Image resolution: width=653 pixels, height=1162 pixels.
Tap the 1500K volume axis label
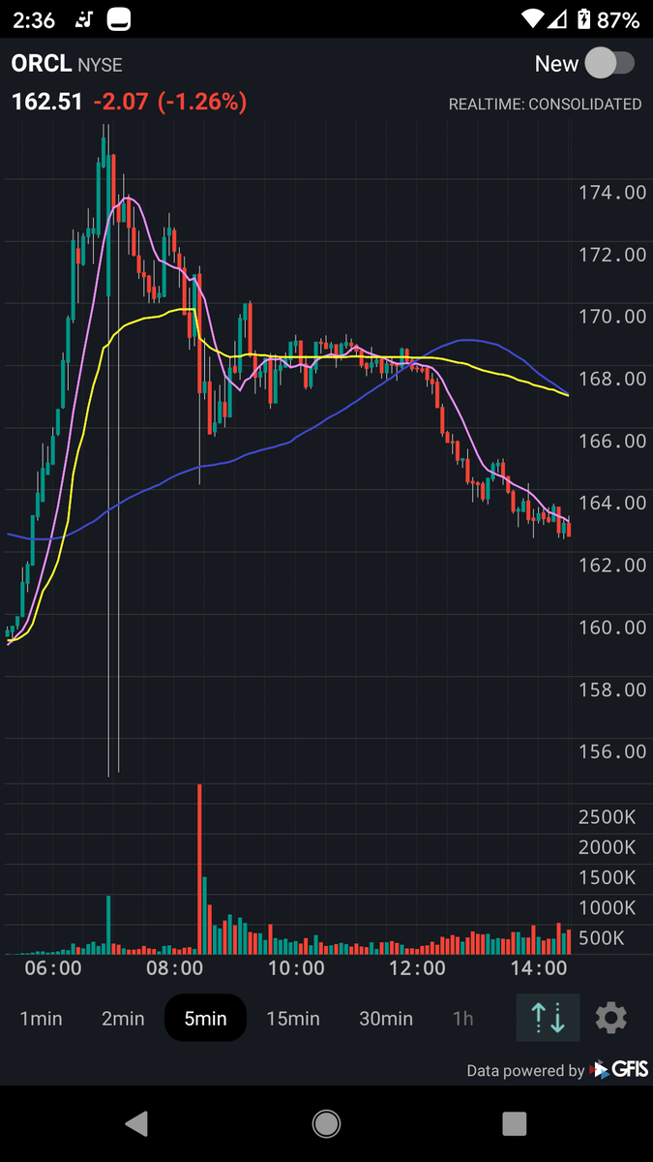coord(607,877)
